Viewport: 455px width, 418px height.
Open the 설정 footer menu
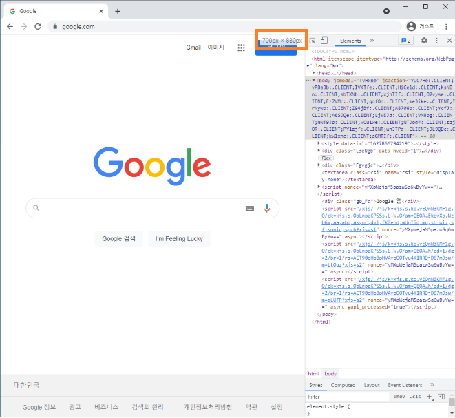tap(277, 407)
